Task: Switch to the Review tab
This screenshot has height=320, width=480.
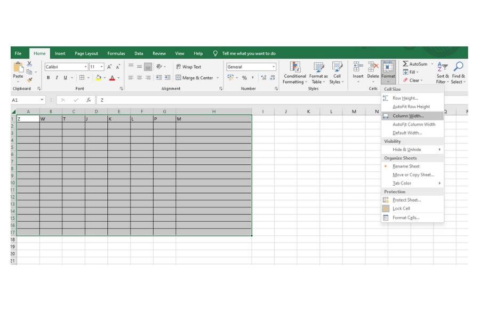Action: (159, 53)
